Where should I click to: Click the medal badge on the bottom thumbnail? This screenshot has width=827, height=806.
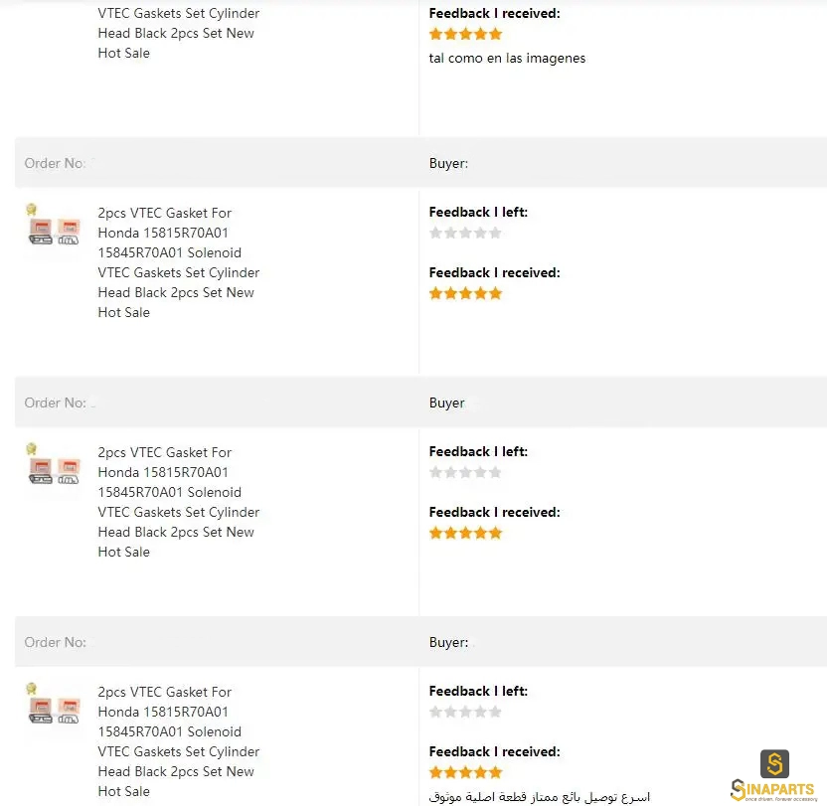[32, 689]
